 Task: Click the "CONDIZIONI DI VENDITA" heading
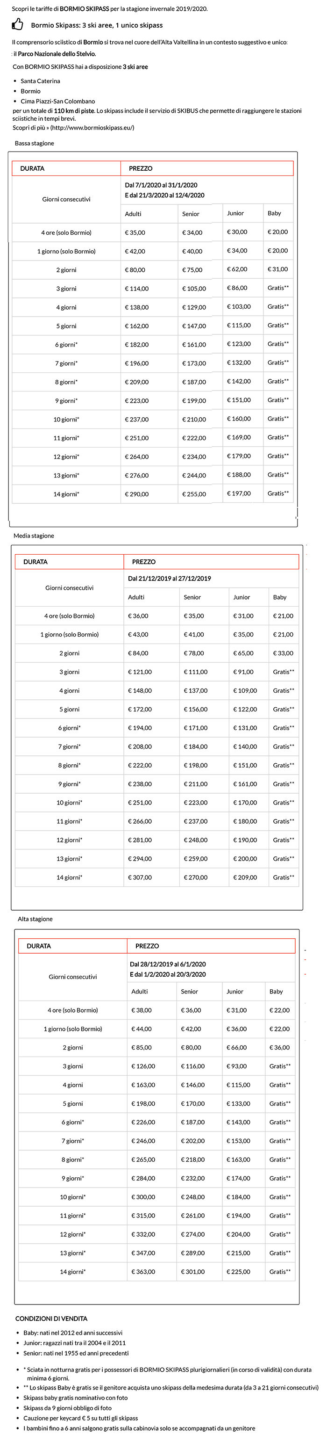point(51,1319)
